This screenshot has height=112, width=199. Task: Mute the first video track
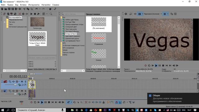click(x=22, y=82)
